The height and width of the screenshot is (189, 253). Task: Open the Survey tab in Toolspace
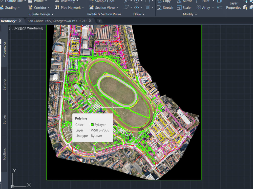point(4,119)
